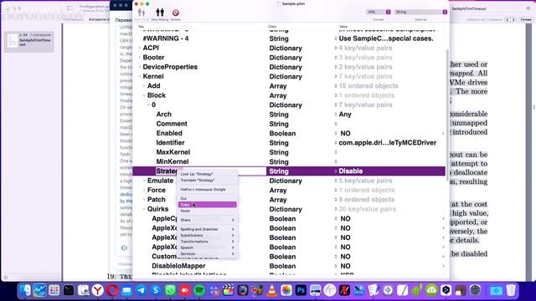Select the MinKernel row
The width and height of the screenshot is (536, 301).
point(289,161)
